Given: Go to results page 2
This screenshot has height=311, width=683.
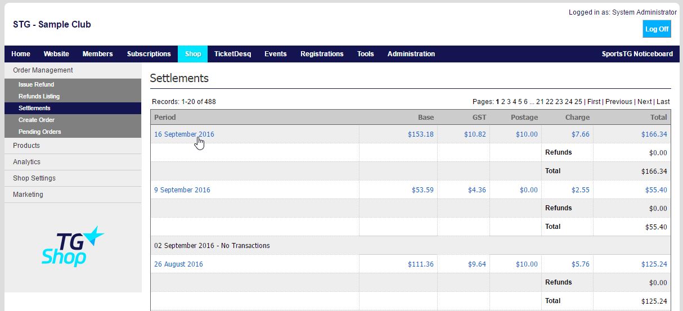Looking at the screenshot, I should (504, 102).
